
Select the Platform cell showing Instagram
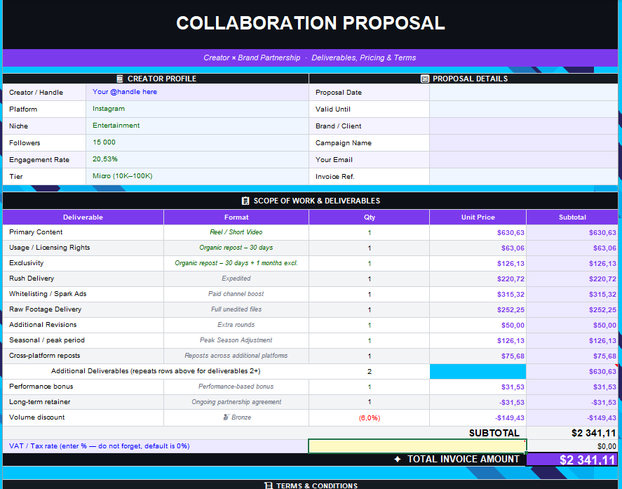pyautogui.click(x=197, y=109)
